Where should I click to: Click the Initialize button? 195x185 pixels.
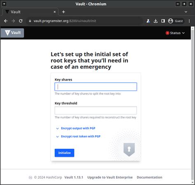point(64,153)
